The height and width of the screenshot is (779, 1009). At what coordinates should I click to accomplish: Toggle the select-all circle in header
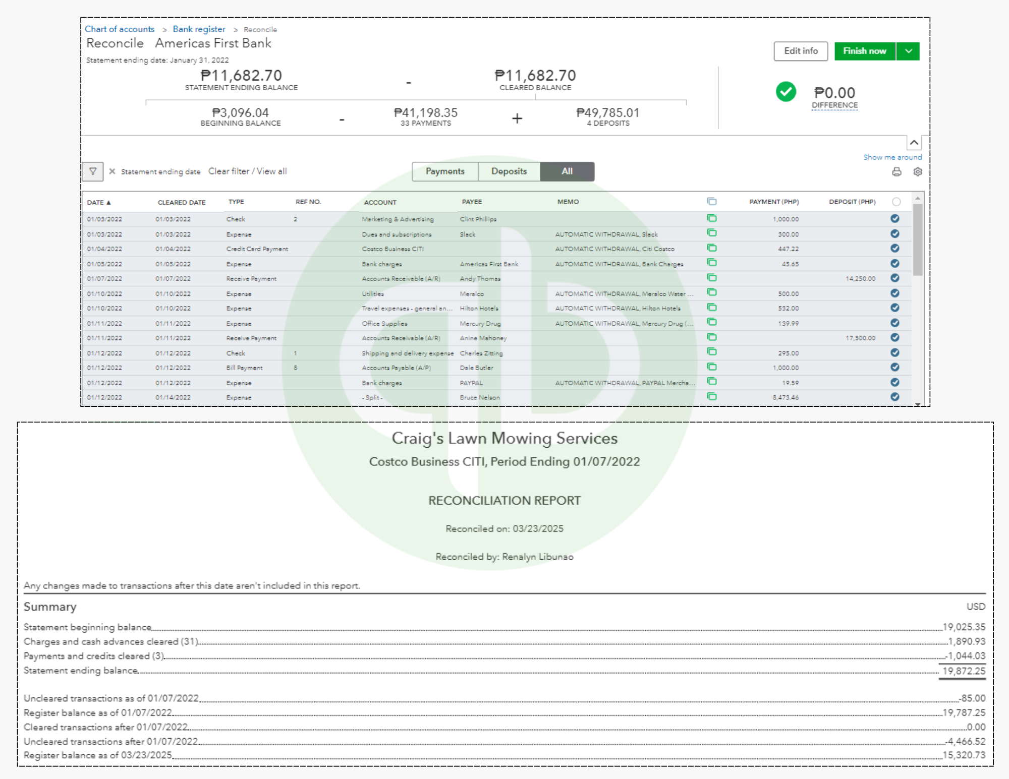pyautogui.click(x=896, y=202)
